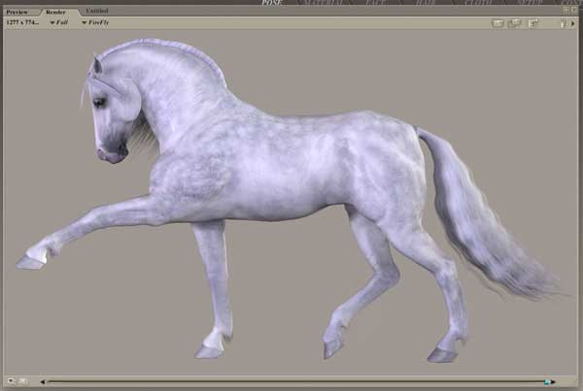Click first icon at bottom-left of render window

click(x=11, y=381)
